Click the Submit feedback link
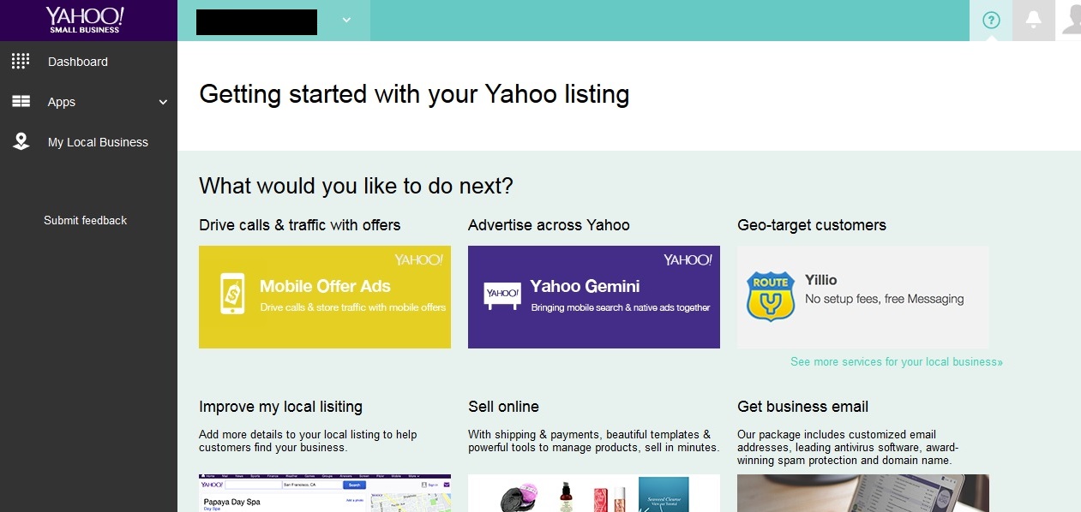Viewport: 1081px width, 512px height. click(x=86, y=220)
